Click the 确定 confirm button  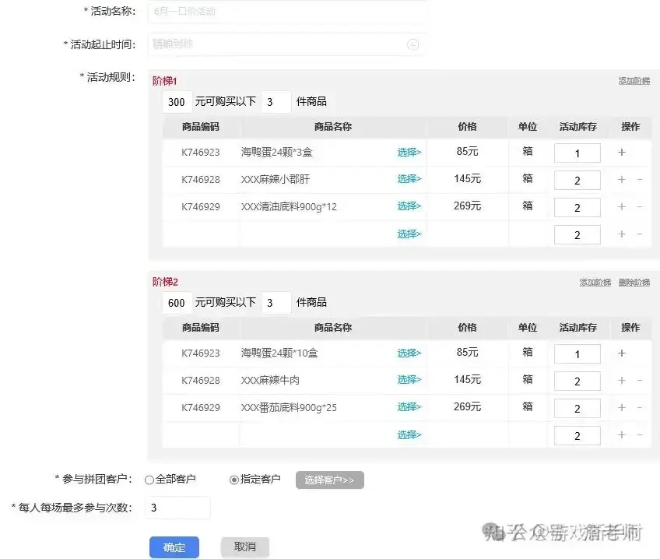[174, 547]
